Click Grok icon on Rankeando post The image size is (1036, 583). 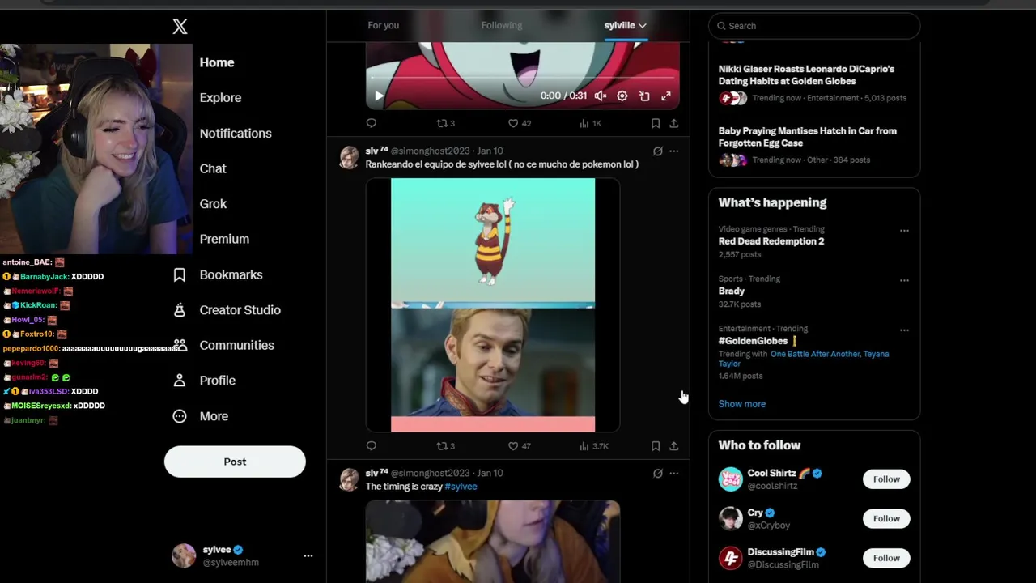pyautogui.click(x=657, y=151)
